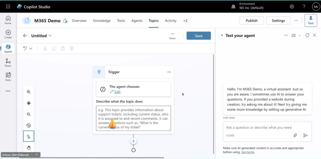Open the More menu above canvas
The image size is (321, 159).
click(172, 36)
